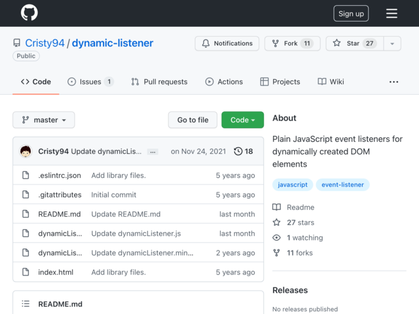The height and width of the screenshot is (314, 419).
Task: Open the 'Update dynamicListener.min...' commit link
Action: pyautogui.click(x=142, y=253)
